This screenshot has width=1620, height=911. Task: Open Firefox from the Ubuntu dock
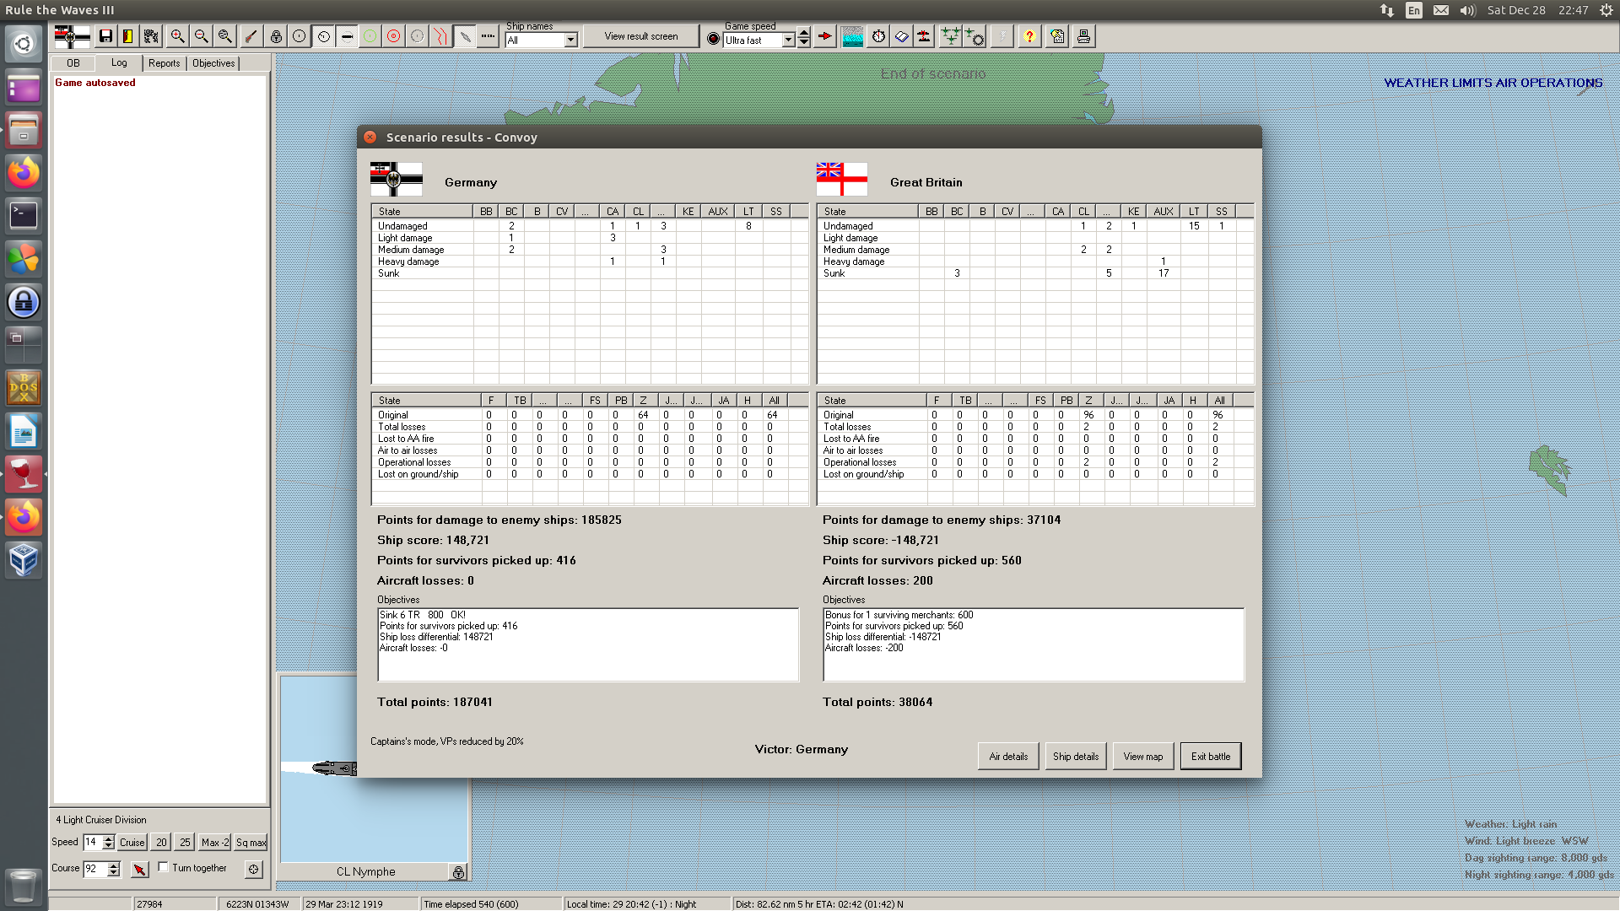(24, 173)
